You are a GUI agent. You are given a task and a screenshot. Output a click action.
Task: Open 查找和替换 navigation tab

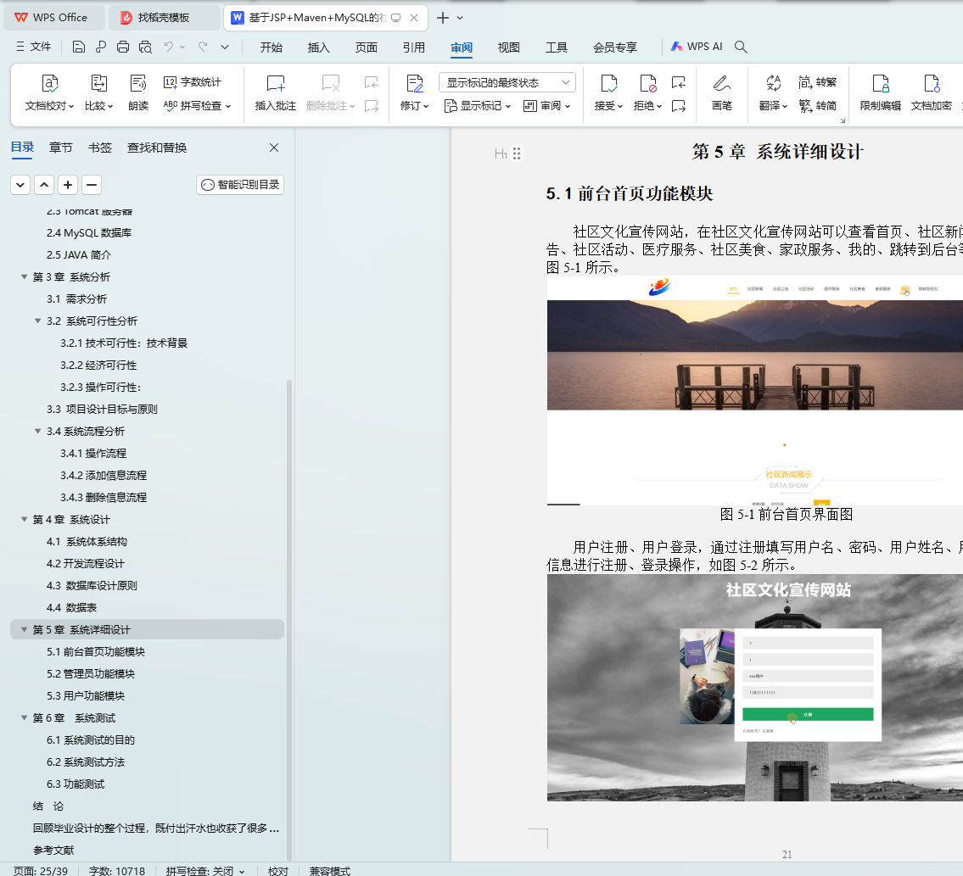(157, 148)
